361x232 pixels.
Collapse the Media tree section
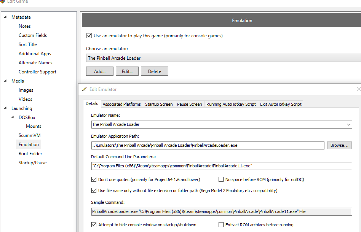tap(5, 81)
